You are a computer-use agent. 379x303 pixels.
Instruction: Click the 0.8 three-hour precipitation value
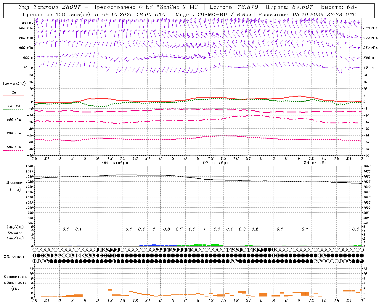(x=167, y=229)
